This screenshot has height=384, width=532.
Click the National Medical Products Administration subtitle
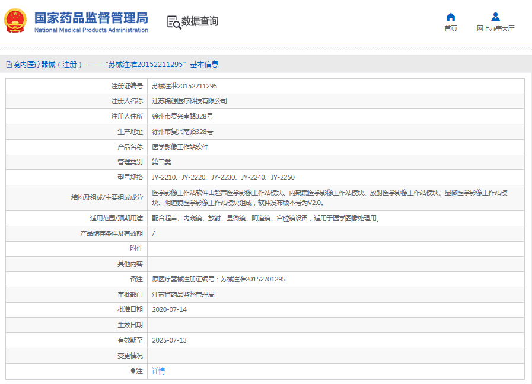91,30
